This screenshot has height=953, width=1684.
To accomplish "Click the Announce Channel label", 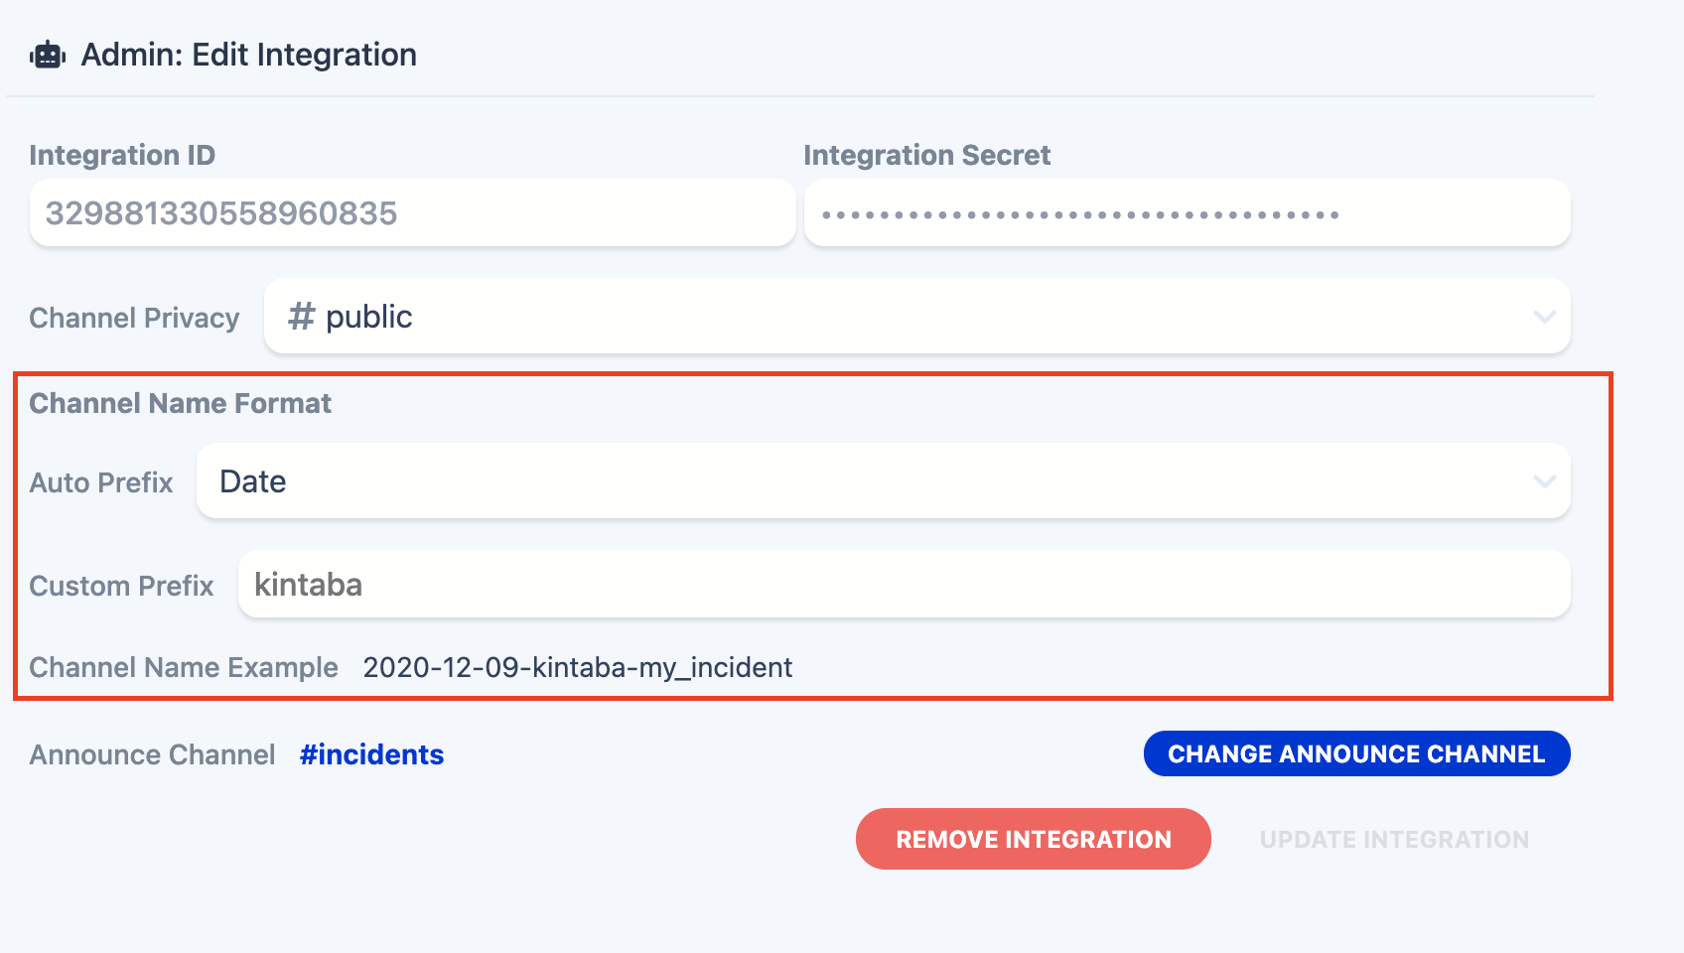I will (x=153, y=754).
